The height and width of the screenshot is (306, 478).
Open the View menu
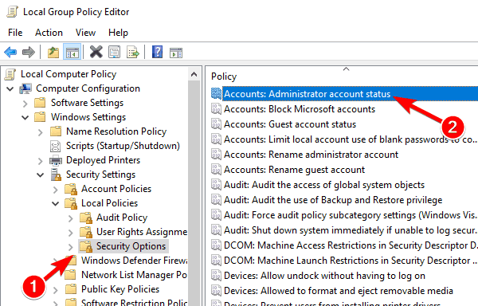coord(85,33)
